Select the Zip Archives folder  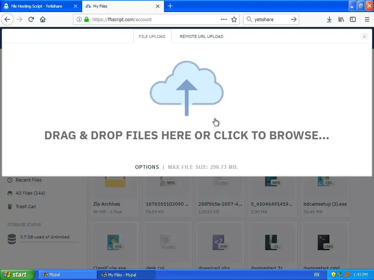[x=115, y=197]
